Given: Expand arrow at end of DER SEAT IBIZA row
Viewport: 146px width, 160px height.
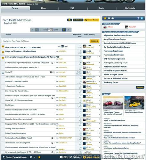Looking at the screenshot, I should coord(99,45).
